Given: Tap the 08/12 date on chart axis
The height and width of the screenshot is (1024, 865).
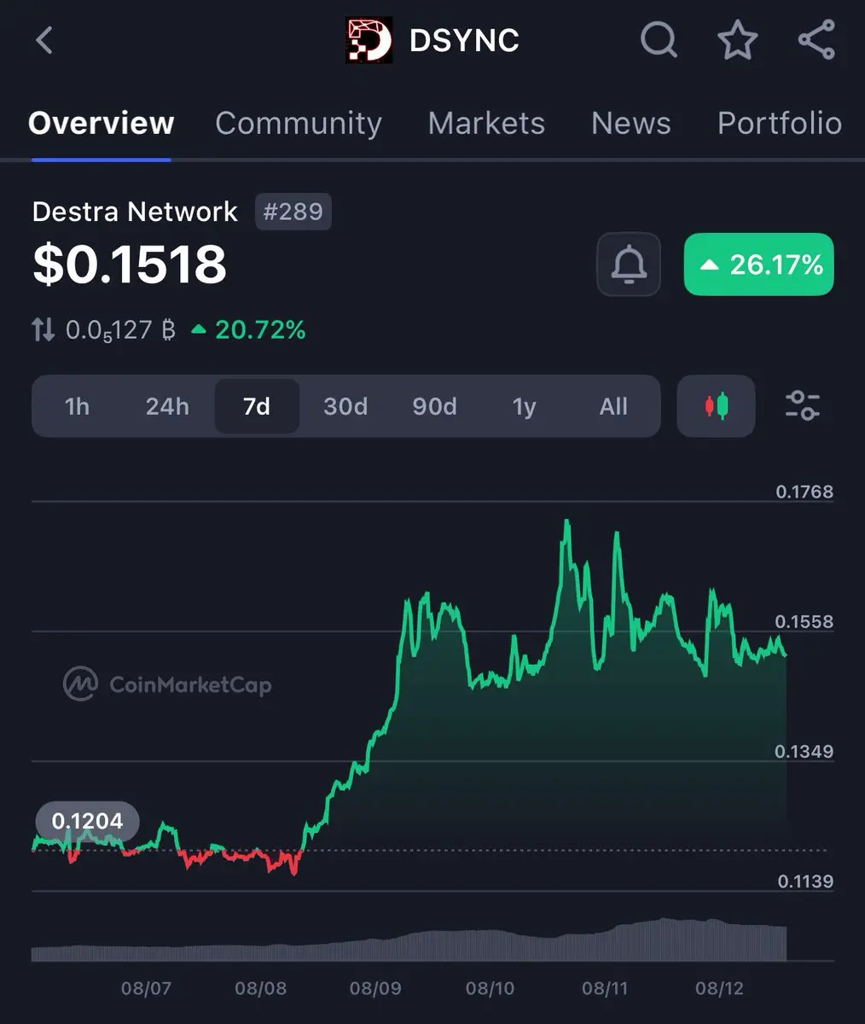Looking at the screenshot, I should pos(719,989).
